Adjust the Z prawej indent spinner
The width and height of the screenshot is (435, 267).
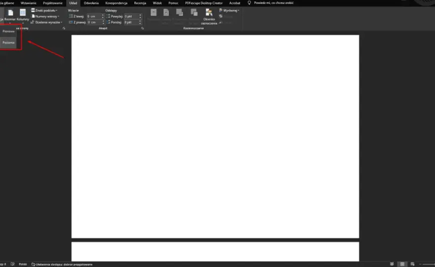(103, 22)
